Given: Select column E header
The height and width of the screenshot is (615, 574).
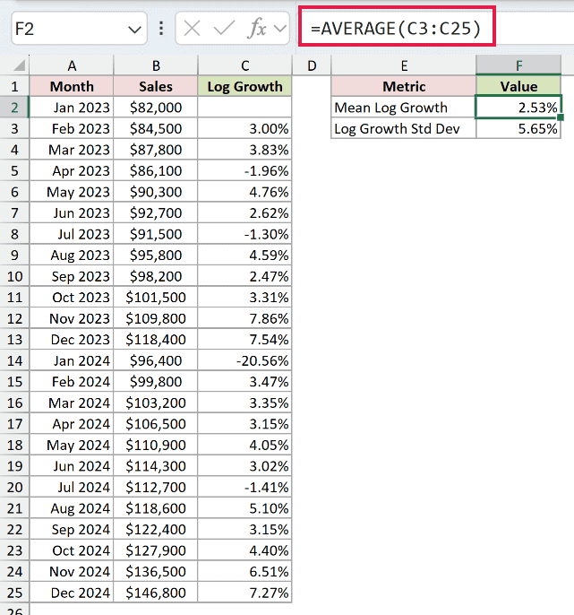Looking at the screenshot, I should [404, 65].
